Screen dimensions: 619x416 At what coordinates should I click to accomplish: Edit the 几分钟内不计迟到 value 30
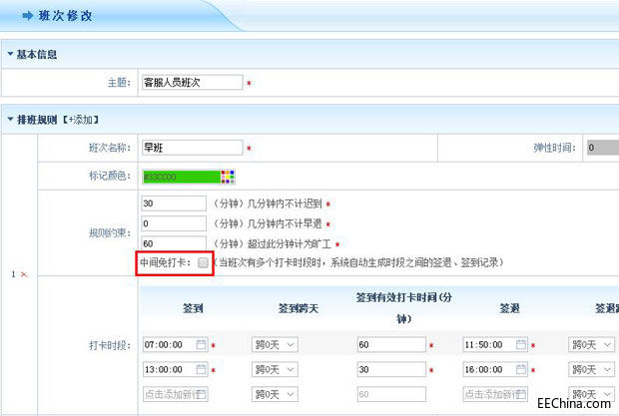(174, 204)
